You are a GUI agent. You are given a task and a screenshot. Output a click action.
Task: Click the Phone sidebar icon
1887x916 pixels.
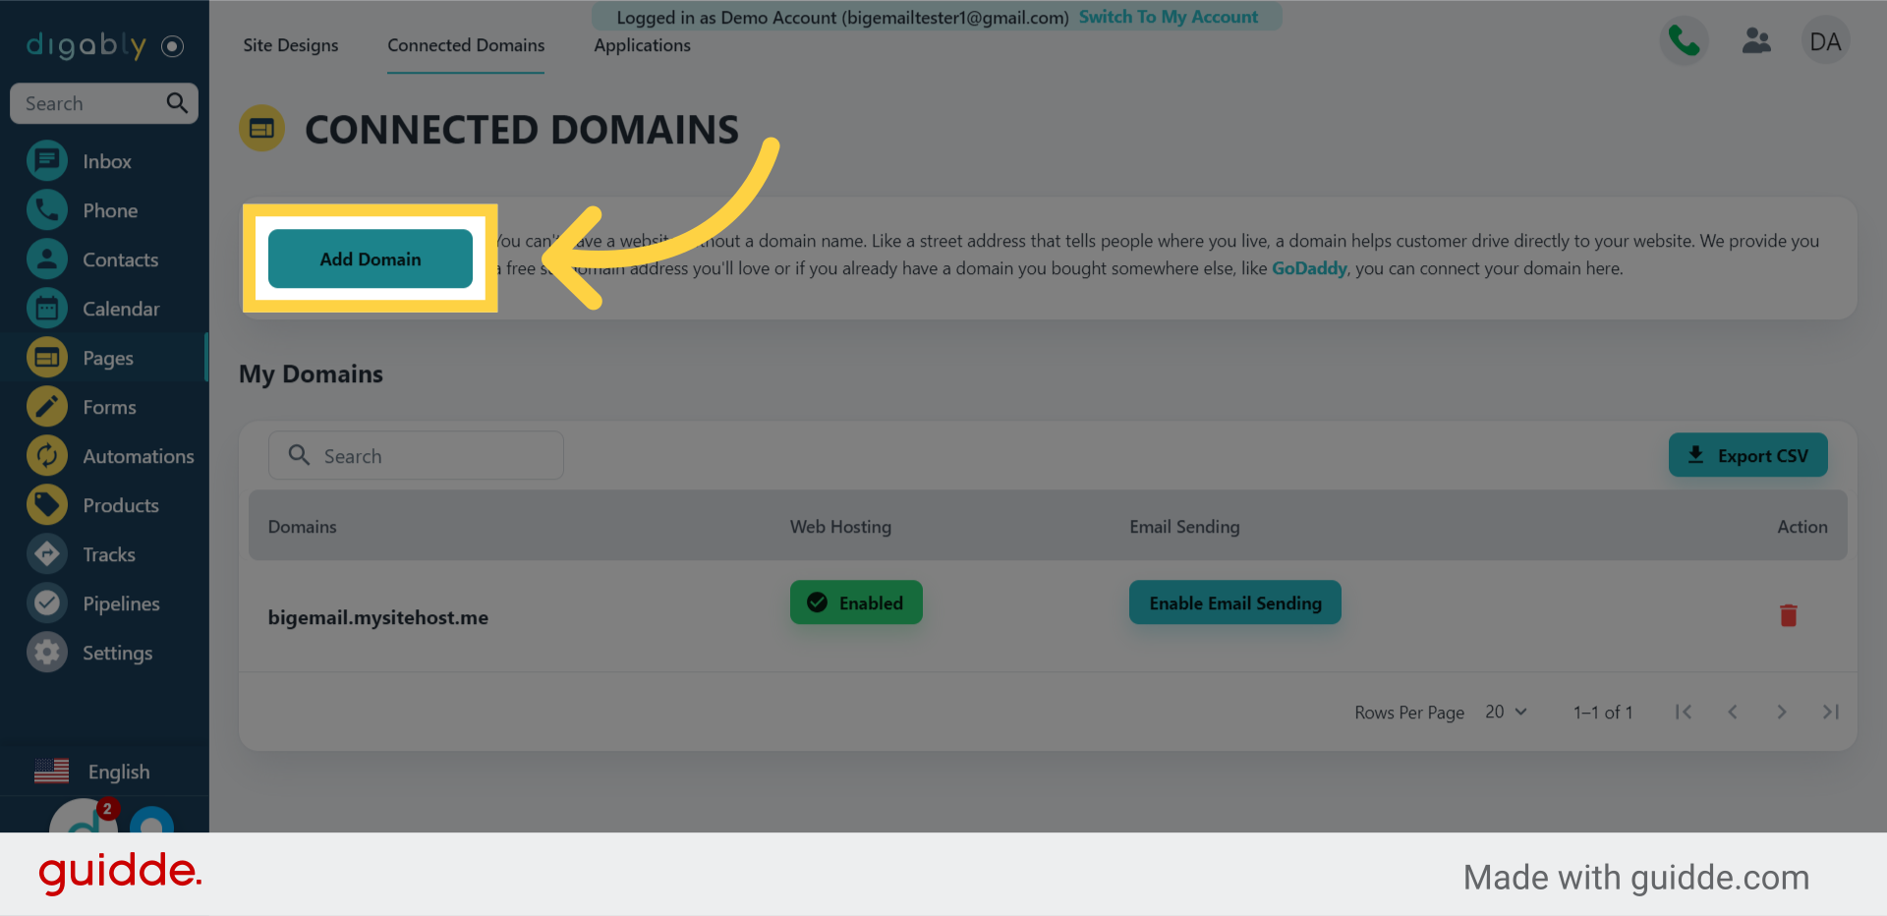click(47, 210)
